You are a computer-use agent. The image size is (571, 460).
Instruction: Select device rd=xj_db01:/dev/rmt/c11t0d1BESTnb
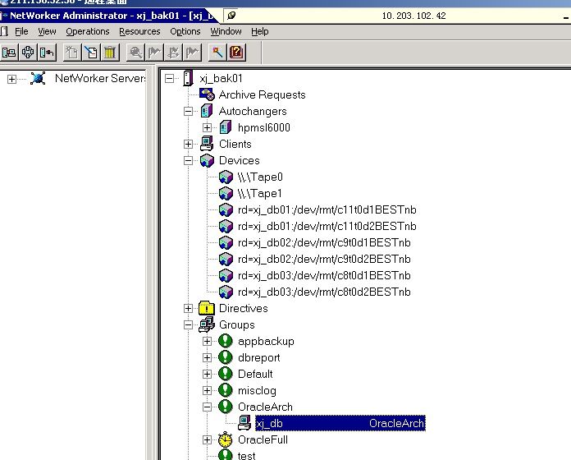coord(327,210)
